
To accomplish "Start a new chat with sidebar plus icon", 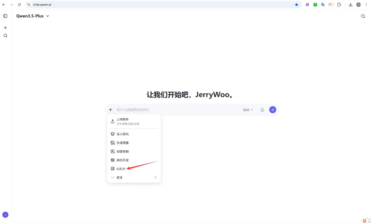I will pos(5,28).
